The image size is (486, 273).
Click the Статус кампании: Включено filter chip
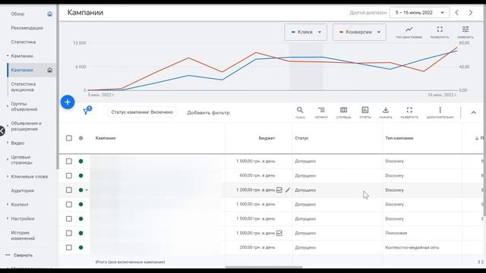pos(142,112)
